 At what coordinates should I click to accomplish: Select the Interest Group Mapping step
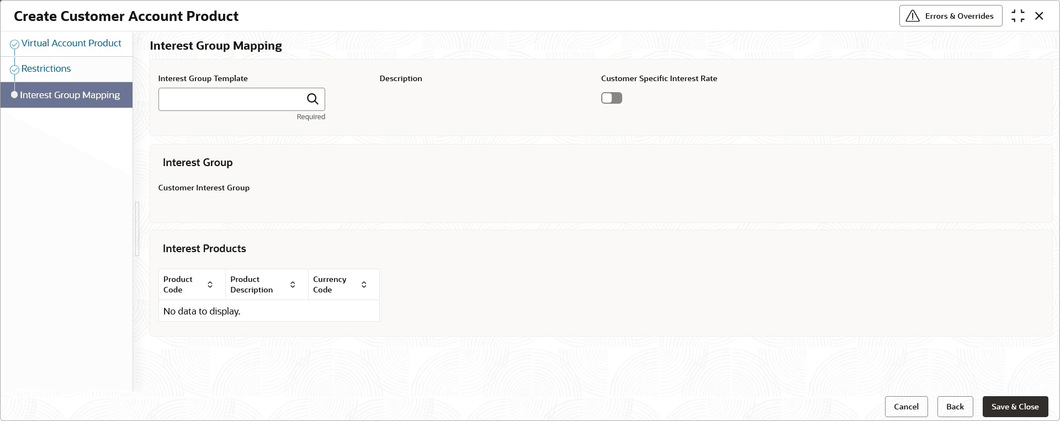click(70, 95)
